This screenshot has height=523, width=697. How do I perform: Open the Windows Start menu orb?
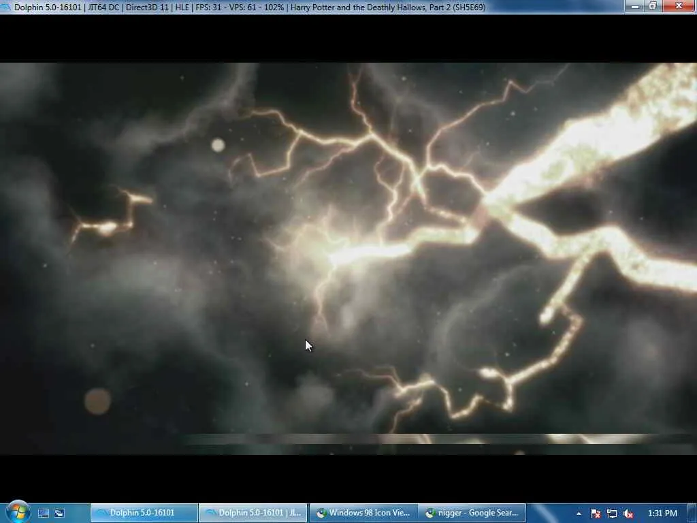pos(17,512)
